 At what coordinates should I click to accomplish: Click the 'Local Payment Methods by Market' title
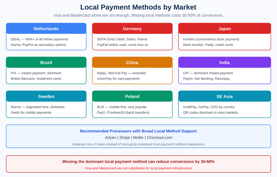(x=138, y=7)
